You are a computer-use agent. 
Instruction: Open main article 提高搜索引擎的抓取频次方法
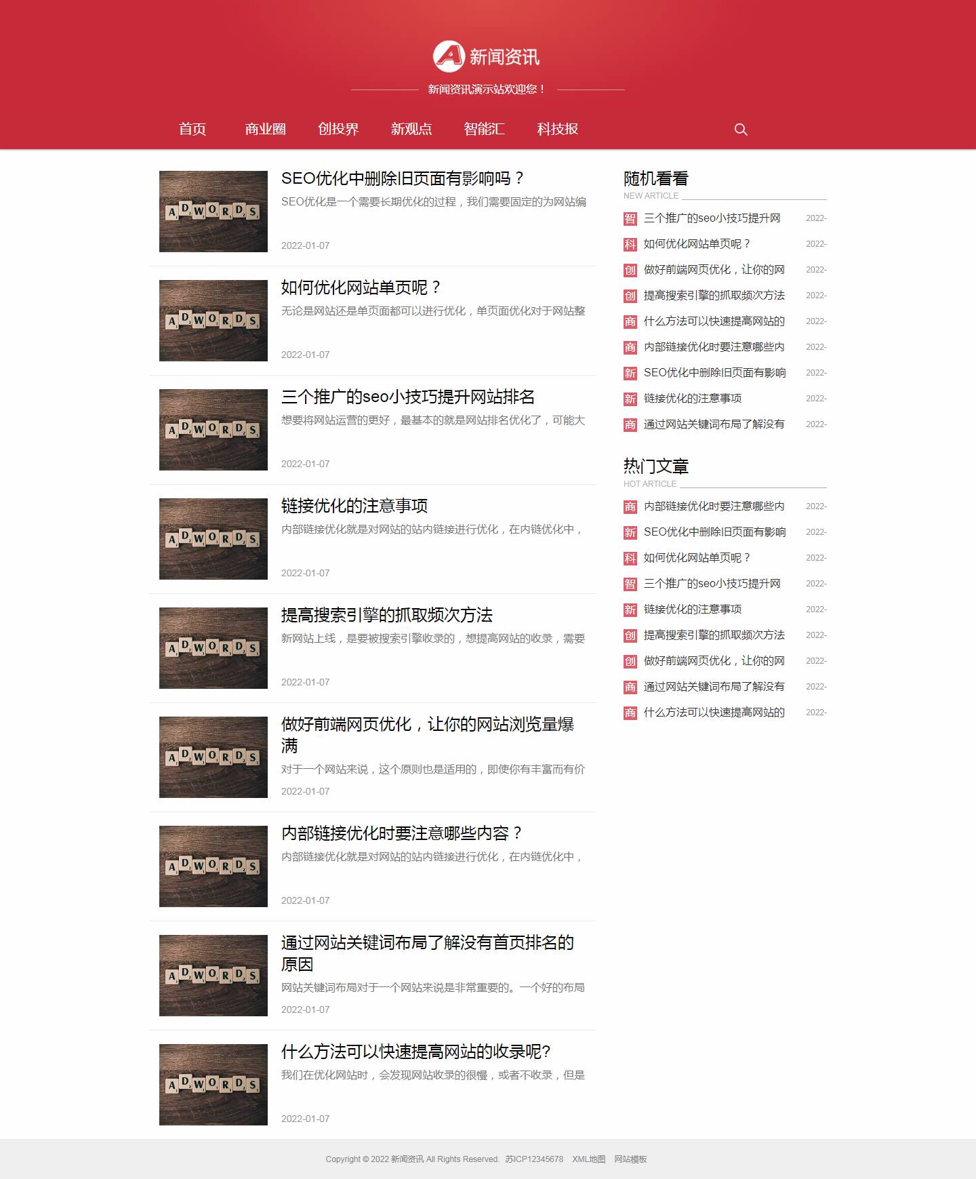click(x=387, y=615)
